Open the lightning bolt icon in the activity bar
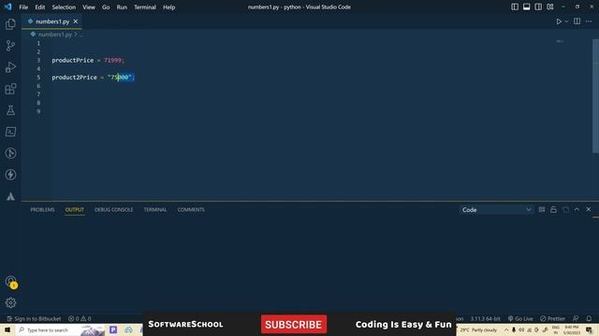Image resolution: width=599 pixels, height=336 pixels. tap(10, 175)
